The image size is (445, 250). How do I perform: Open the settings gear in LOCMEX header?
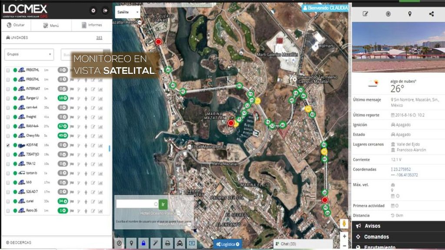93,11
